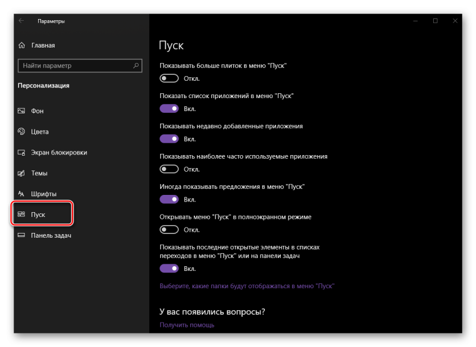
Task: Disable recent items in jump lists toggle
Action: 169,269
